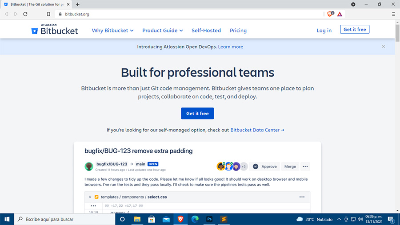Open the Self-Hosted menu item
Screen dimensions: 400x225
point(206,31)
